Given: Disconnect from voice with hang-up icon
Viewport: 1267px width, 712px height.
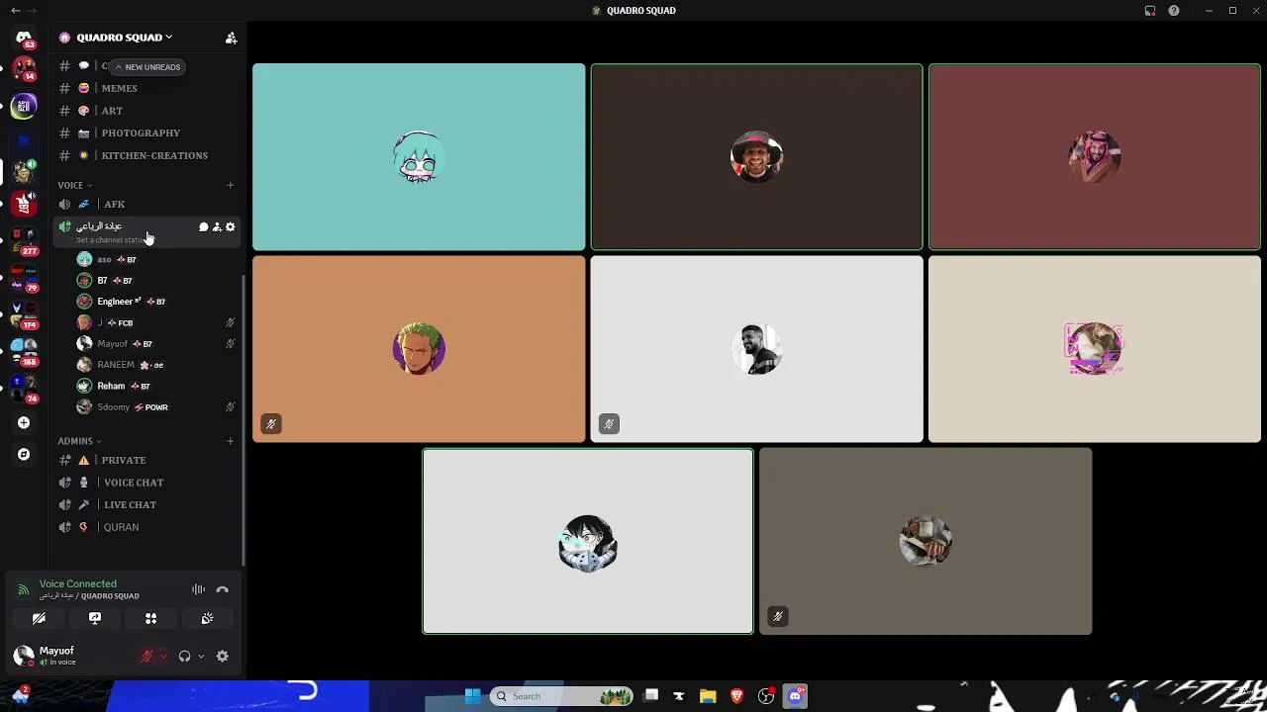Looking at the screenshot, I should pyautogui.click(x=222, y=589).
